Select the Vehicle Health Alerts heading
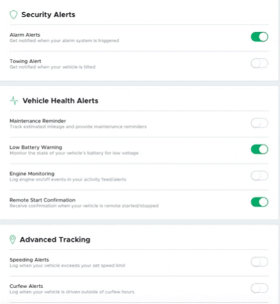This screenshot has height=304, width=280. coord(60,101)
